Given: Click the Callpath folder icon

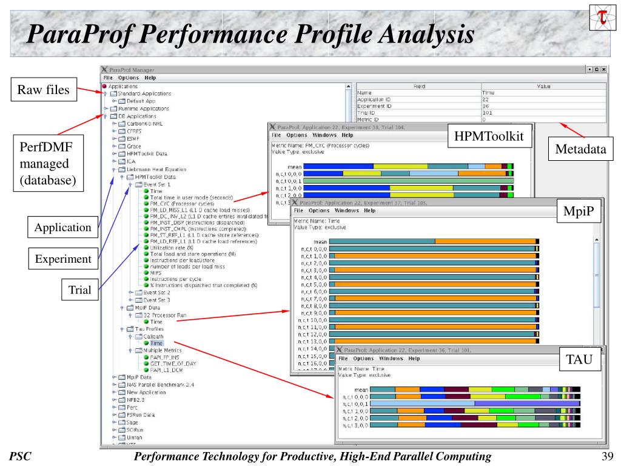Looking at the screenshot, I should click(x=139, y=336).
